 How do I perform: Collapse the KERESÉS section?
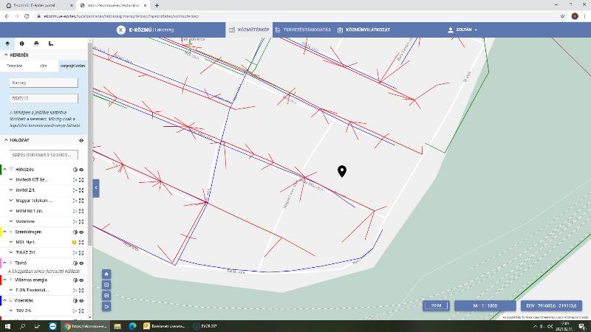pos(6,55)
